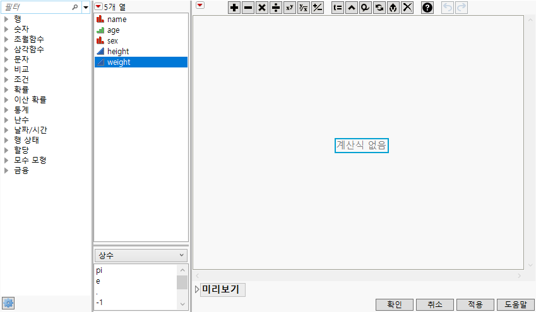
Task: Click the constants list scroll down arrow
Action: pyautogui.click(x=182, y=304)
